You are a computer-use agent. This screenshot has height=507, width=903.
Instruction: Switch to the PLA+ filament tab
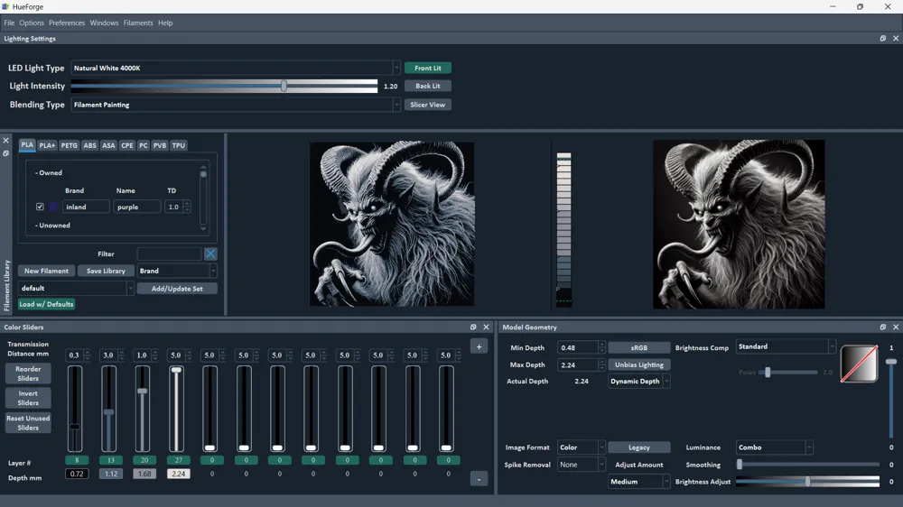pos(47,145)
